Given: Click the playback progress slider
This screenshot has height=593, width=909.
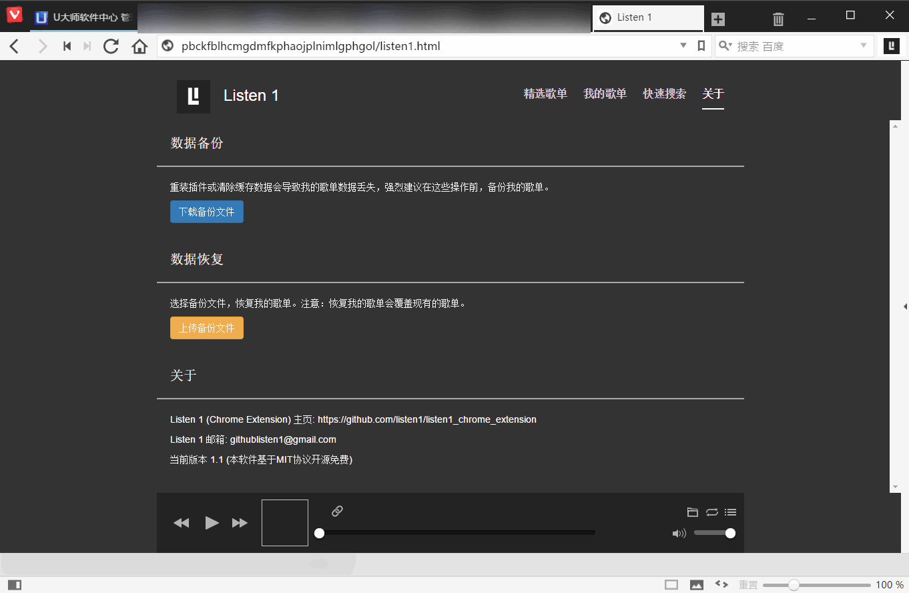Looking at the screenshot, I should [457, 533].
